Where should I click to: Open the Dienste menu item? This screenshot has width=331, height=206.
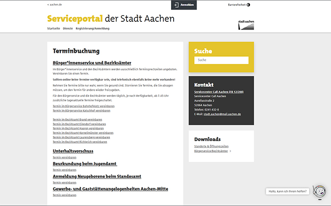pos(68,28)
